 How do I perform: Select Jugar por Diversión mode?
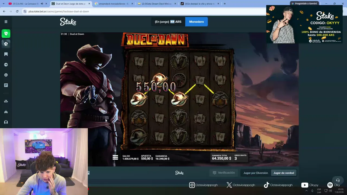256,173
